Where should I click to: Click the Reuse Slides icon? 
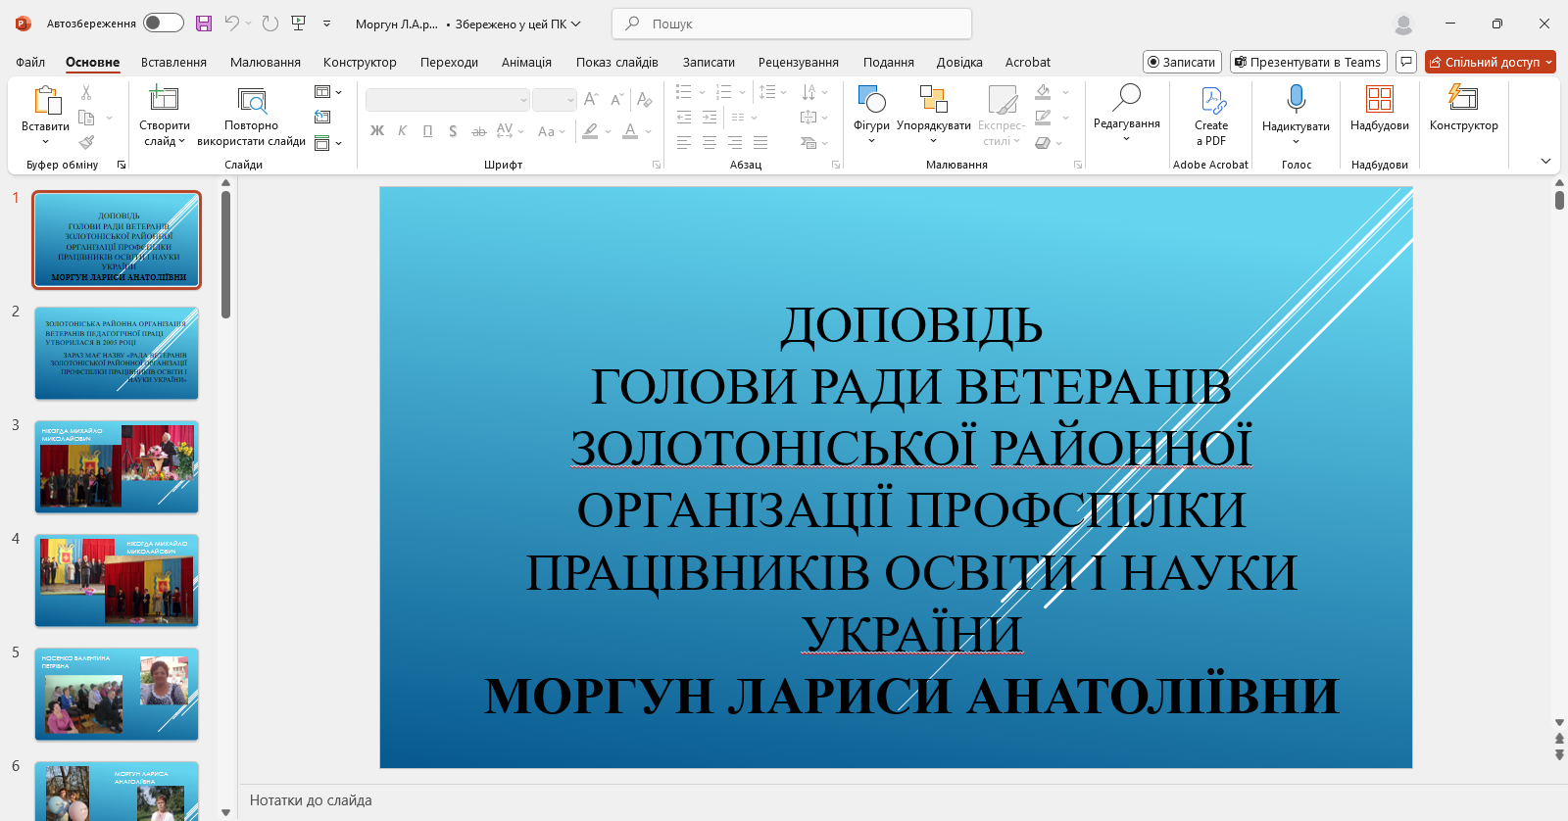[252, 100]
